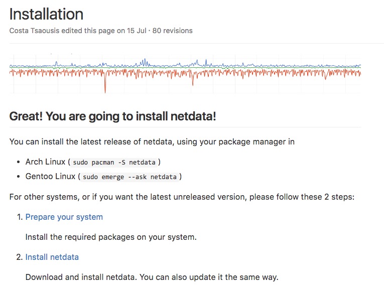Click the "15 Jul" edit date text

click(137, 31)
